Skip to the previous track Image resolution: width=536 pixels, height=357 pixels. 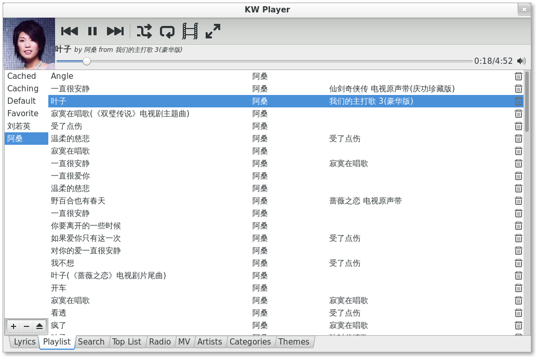70,32
